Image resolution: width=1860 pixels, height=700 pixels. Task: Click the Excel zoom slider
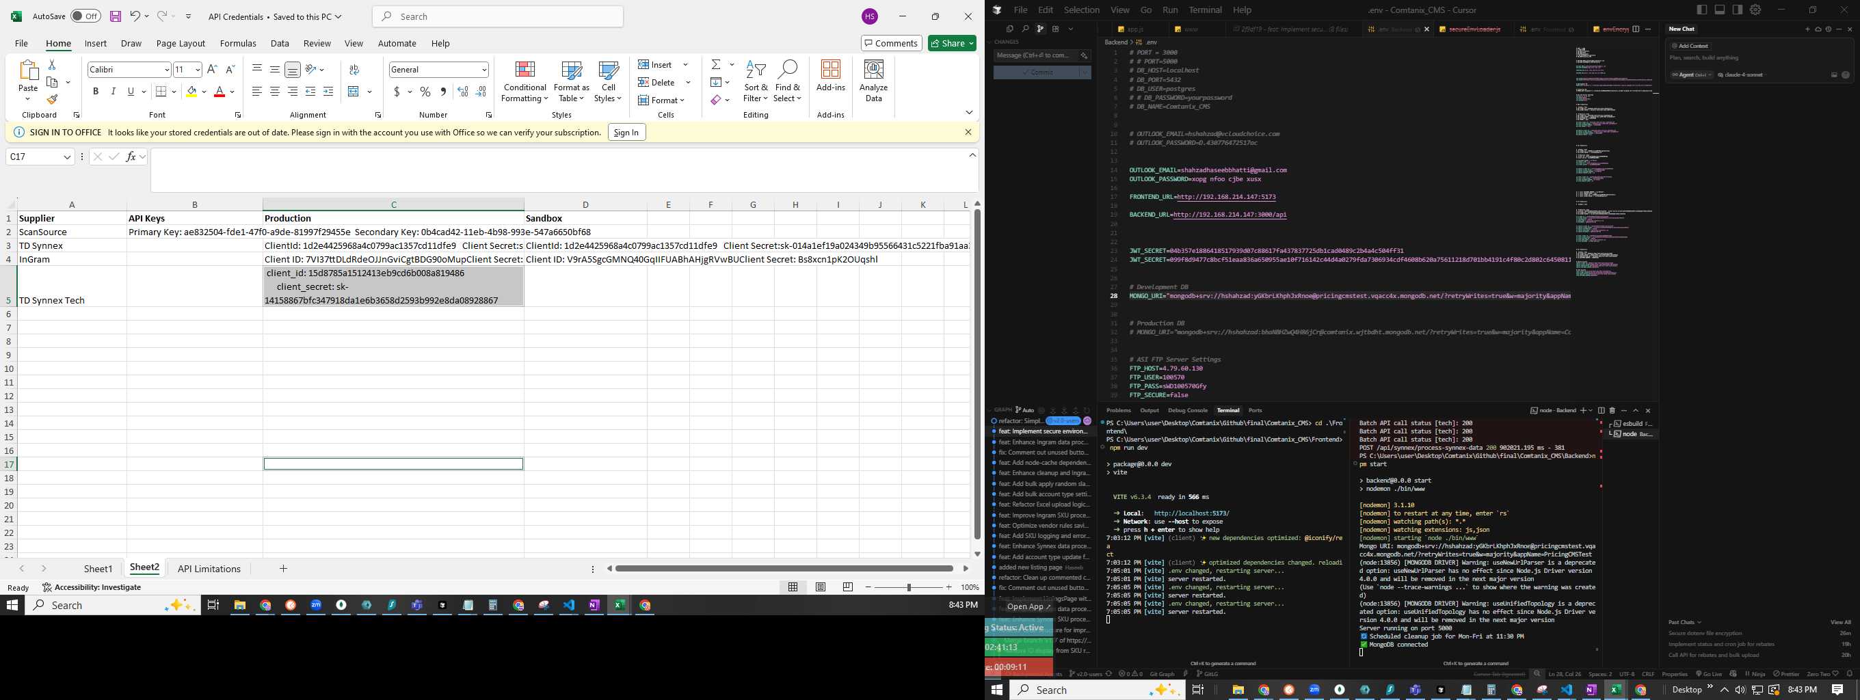click(x=909, y=587)
